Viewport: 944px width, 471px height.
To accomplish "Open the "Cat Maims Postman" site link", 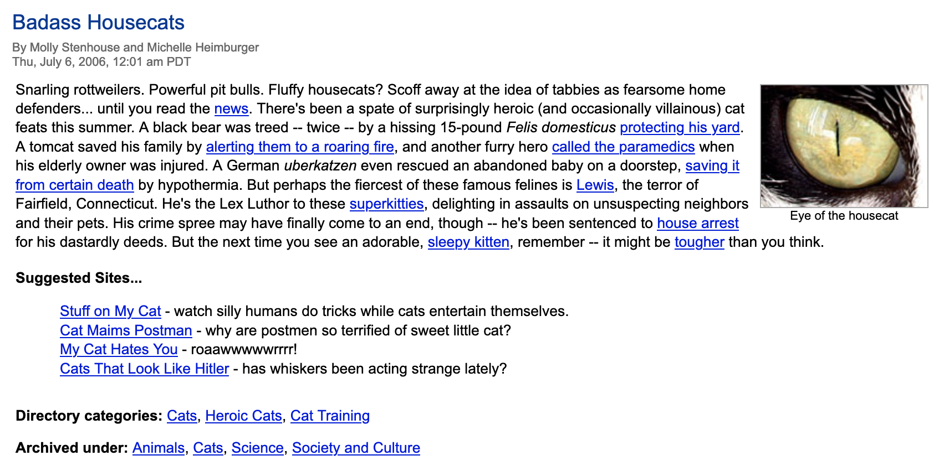I will coord(126,331).
